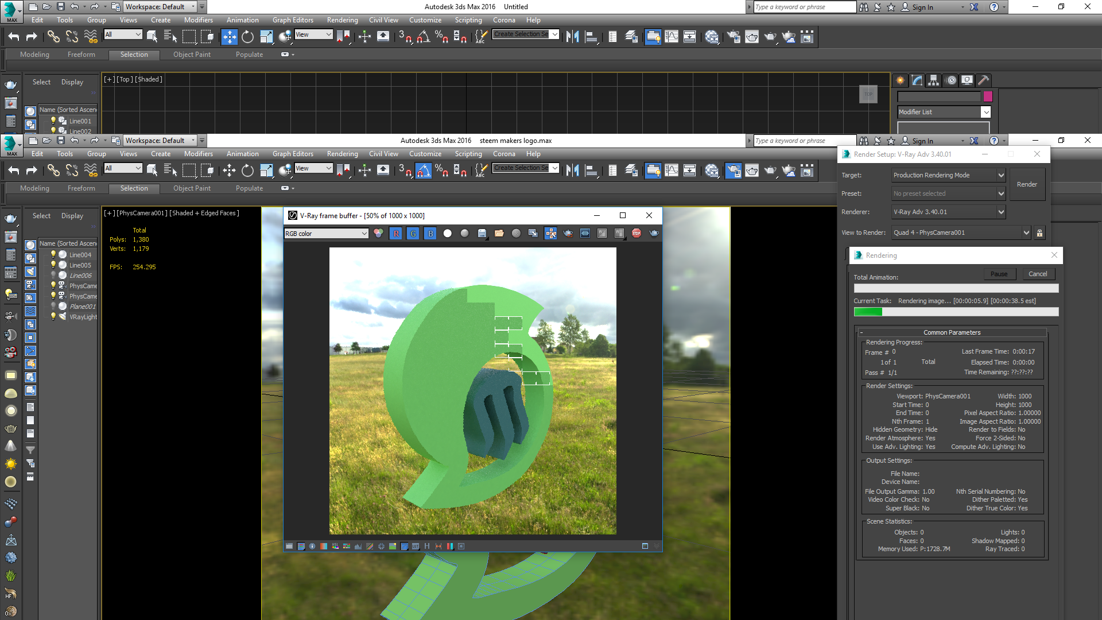Toggle blue channel in V-Ray frame buffer

tap(430, 234)
